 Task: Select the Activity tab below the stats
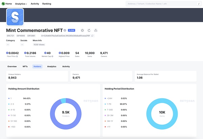click(66, 67)
